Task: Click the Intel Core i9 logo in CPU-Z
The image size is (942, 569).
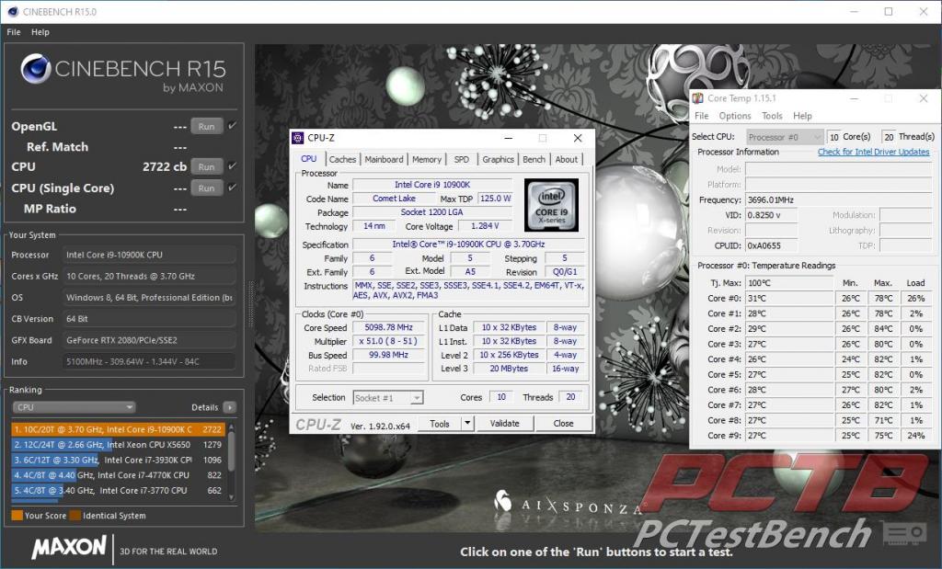Action: point(551,205)
